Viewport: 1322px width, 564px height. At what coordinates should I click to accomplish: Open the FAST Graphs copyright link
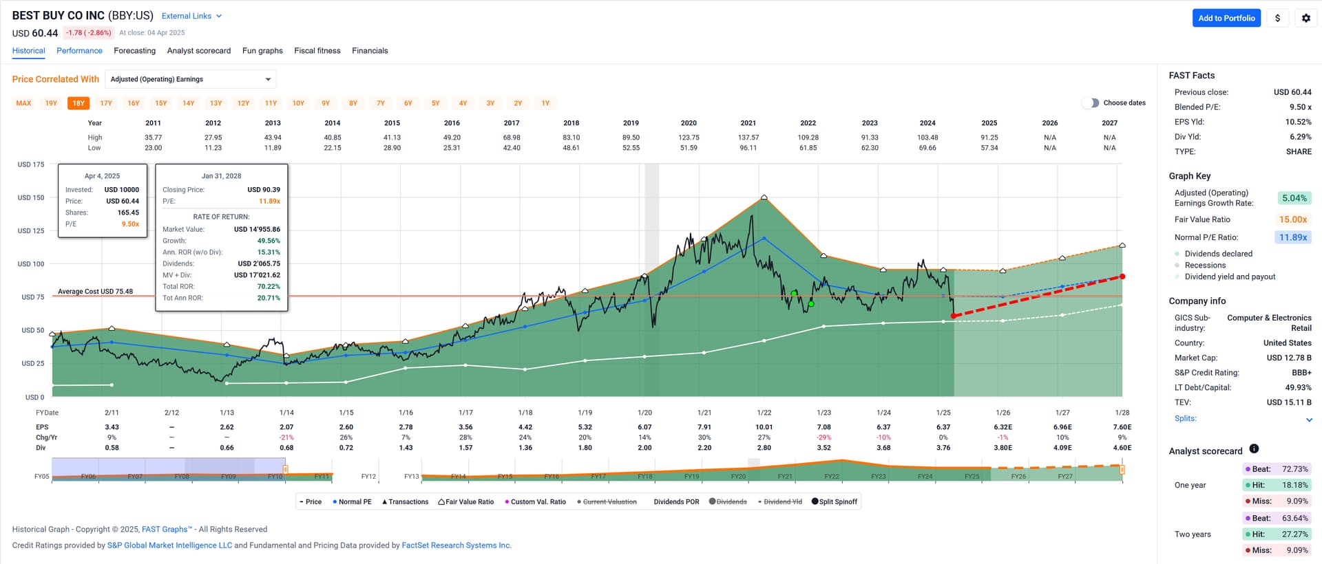point(167,530)
